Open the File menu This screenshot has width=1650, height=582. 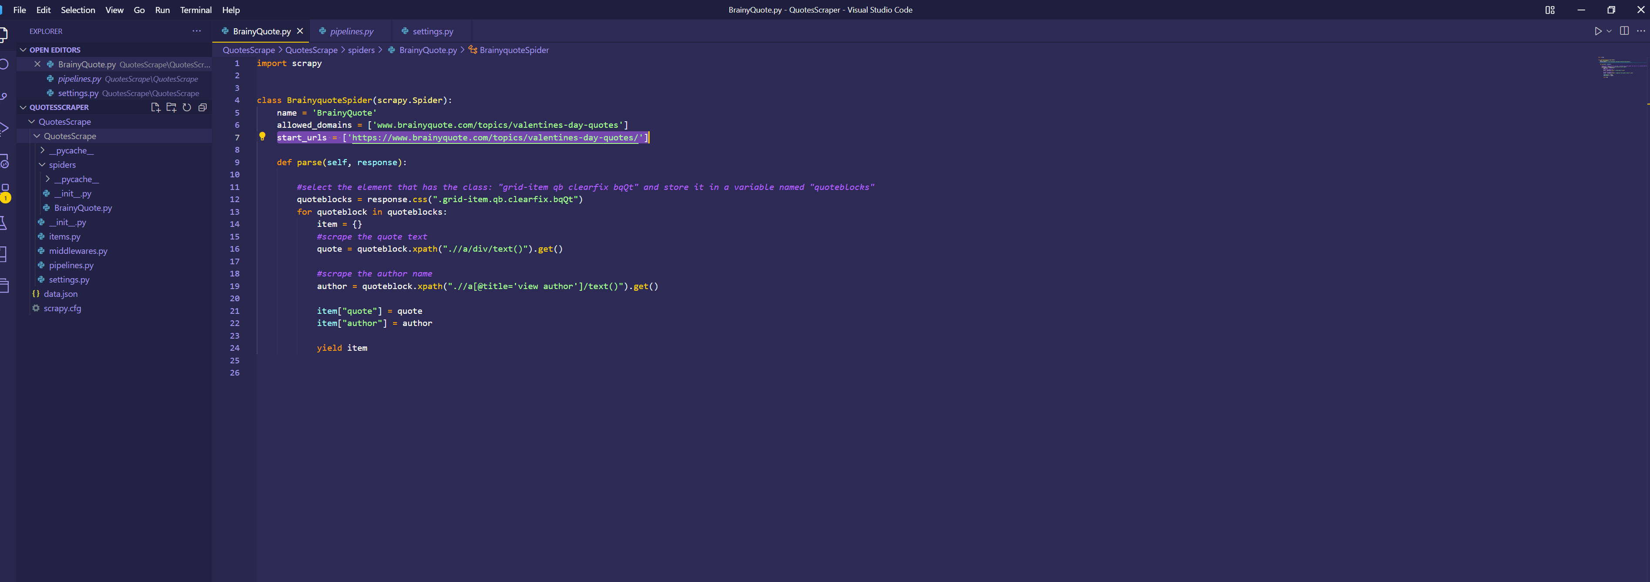click(x=20, y=10)
